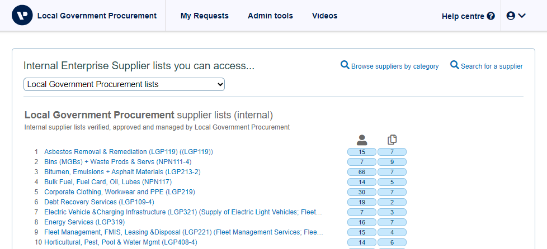Click document count 7 for Bitumen

392,172
